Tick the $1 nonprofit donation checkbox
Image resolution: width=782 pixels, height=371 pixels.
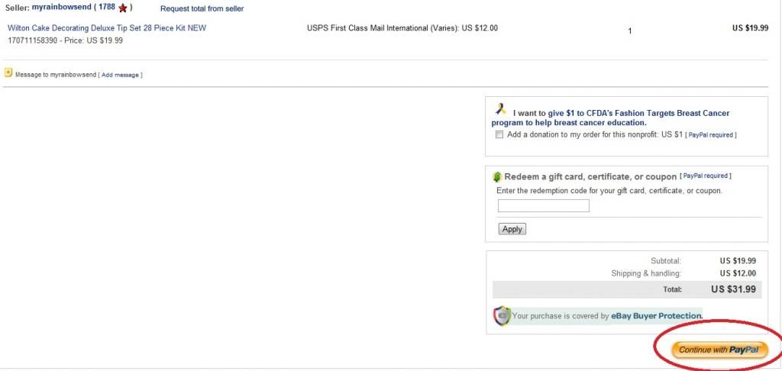(x=499, y=134)
